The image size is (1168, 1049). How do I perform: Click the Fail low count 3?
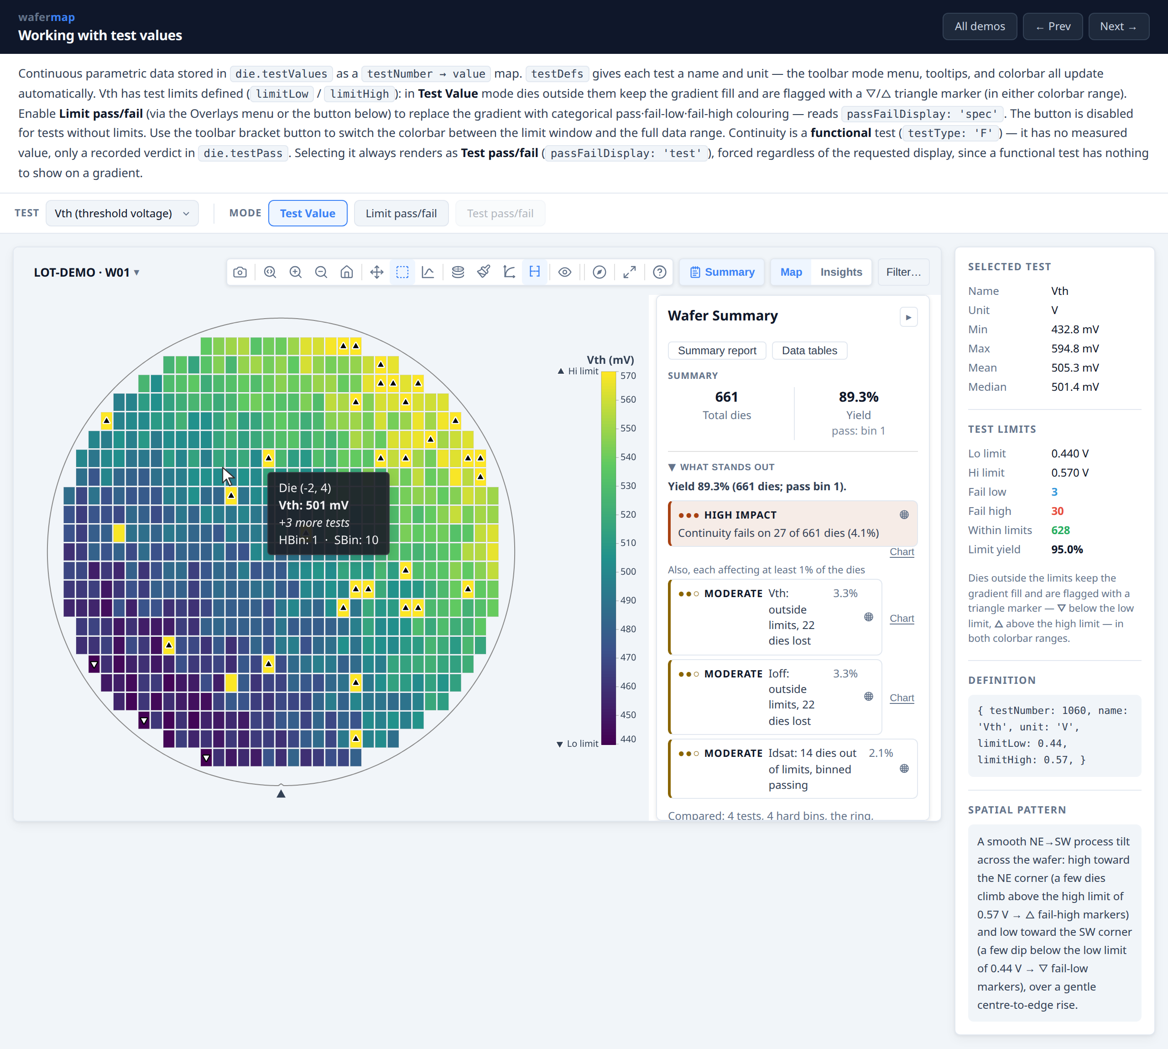pyautogui.click(x=1054, y=492)
